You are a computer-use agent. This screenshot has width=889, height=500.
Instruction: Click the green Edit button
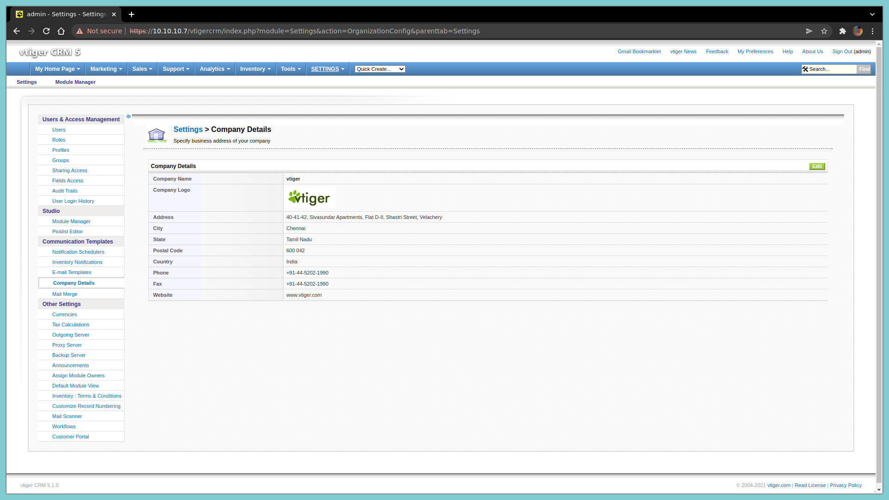[817, 166]
